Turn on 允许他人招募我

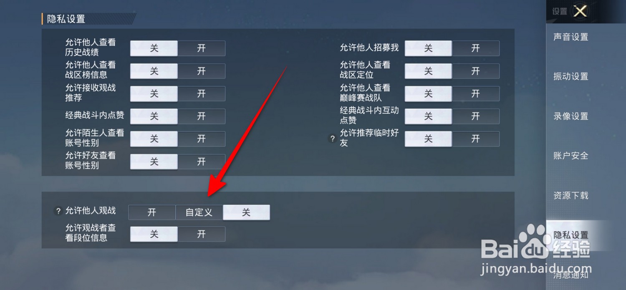476,48
